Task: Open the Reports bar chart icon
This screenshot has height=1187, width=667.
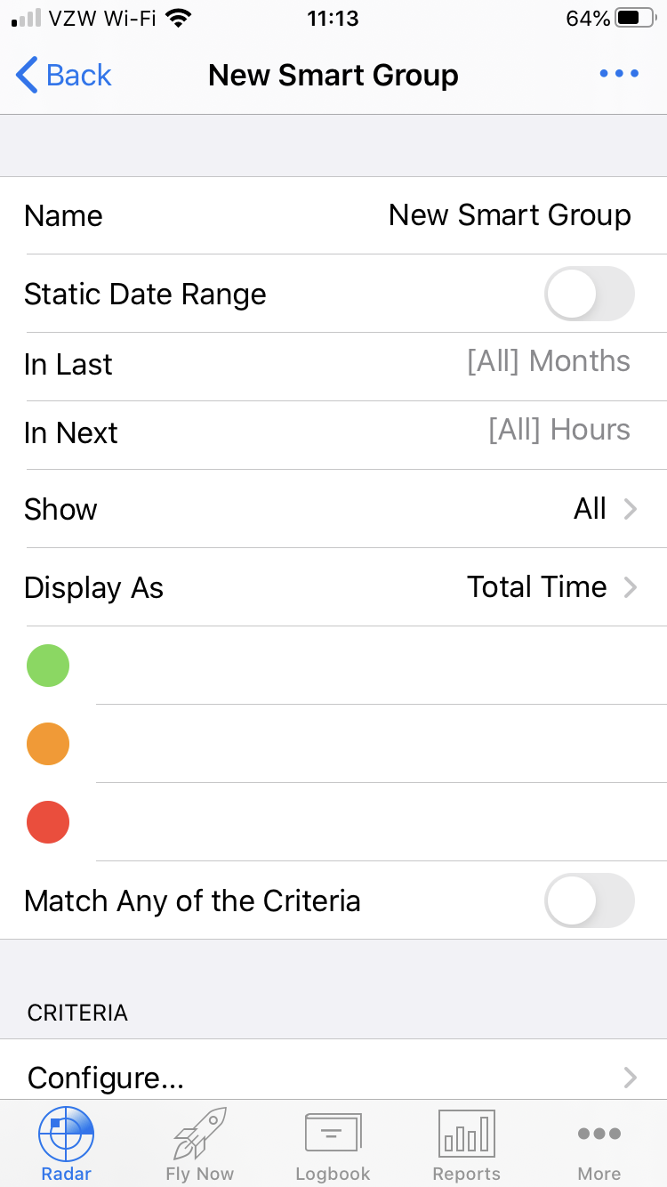Action: pos(467,1134)
